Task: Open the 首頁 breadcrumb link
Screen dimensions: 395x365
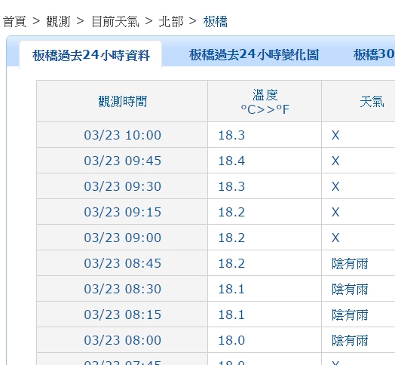Action: point(14,21)
